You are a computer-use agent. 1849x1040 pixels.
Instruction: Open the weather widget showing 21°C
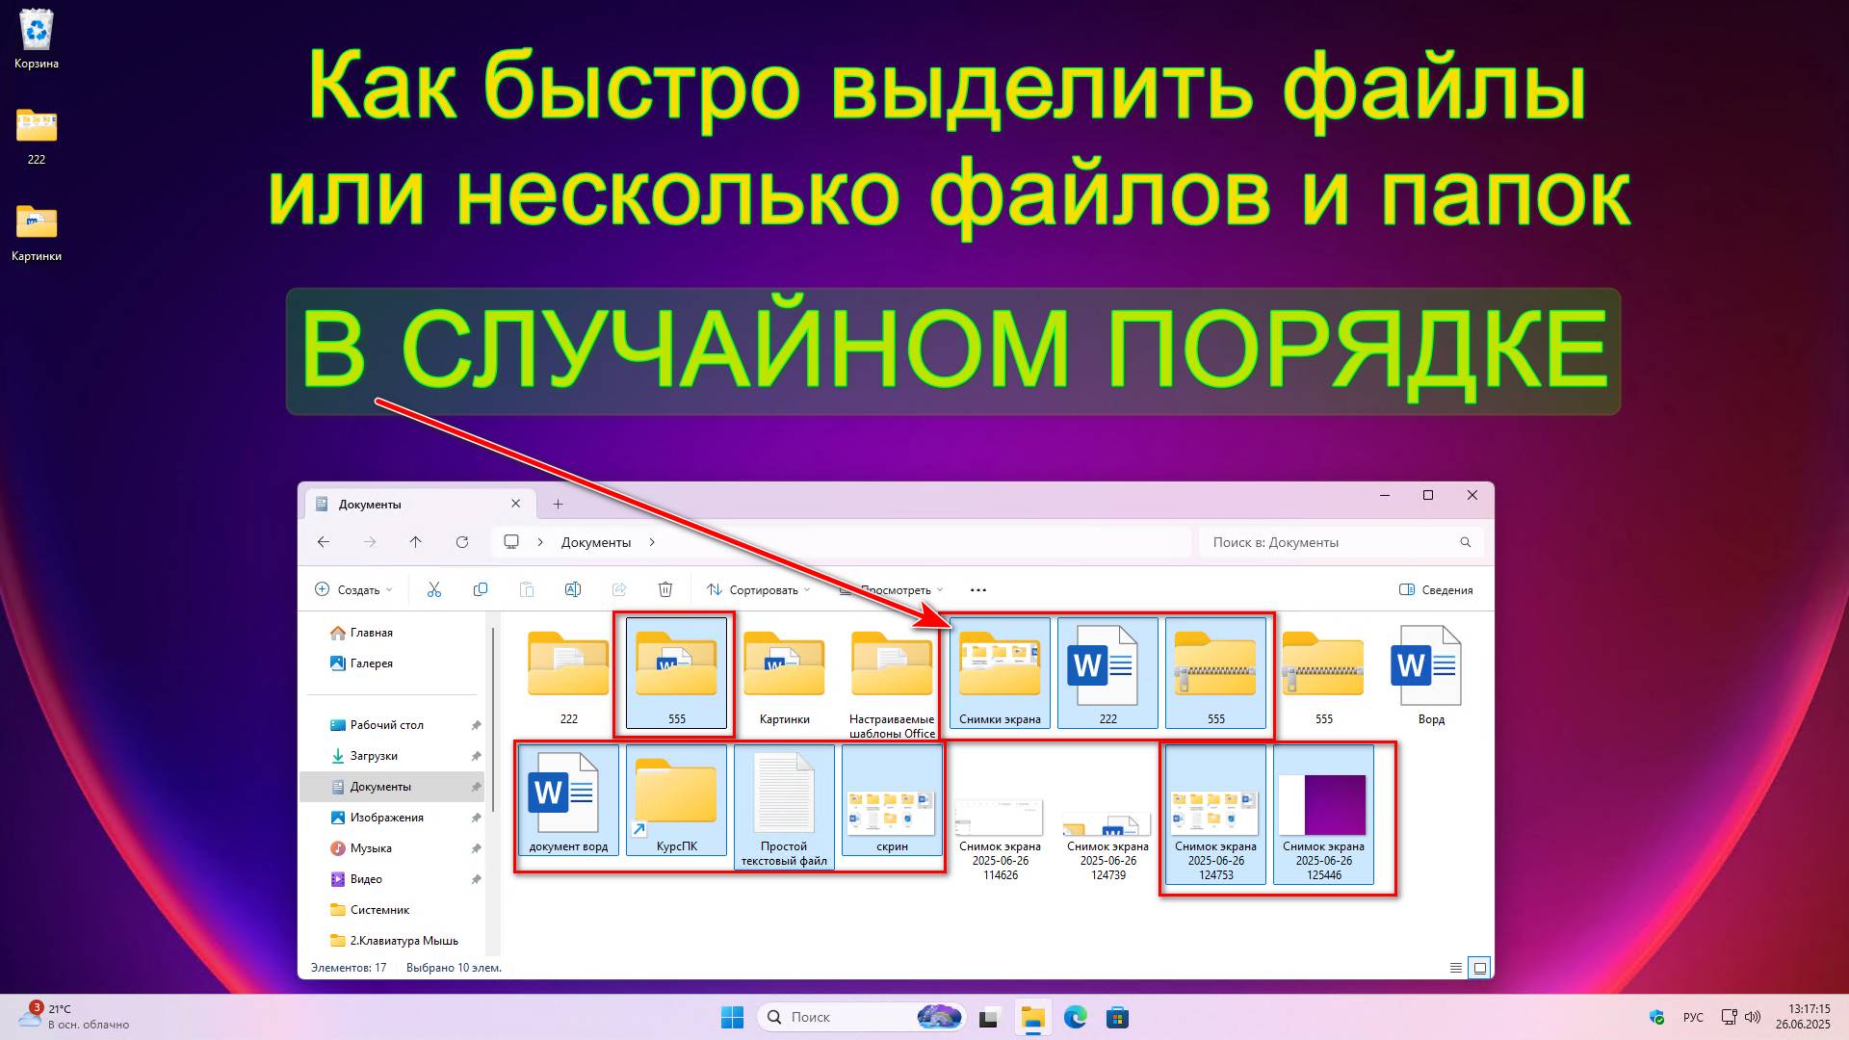coord(73,1017)
